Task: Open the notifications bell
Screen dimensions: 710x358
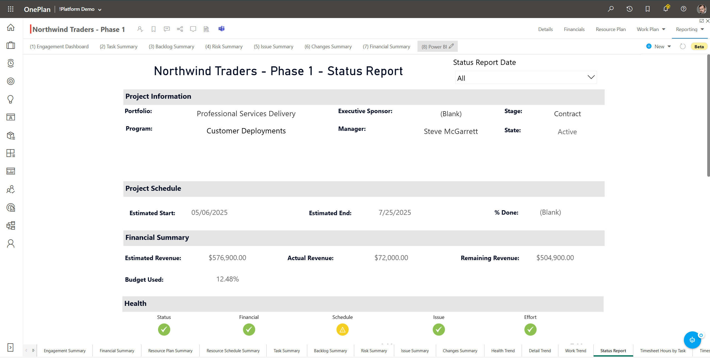Action: tap(666, 9)
